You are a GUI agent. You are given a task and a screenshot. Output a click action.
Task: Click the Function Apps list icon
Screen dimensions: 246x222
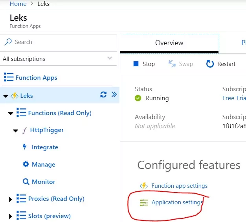pos(9,77)
